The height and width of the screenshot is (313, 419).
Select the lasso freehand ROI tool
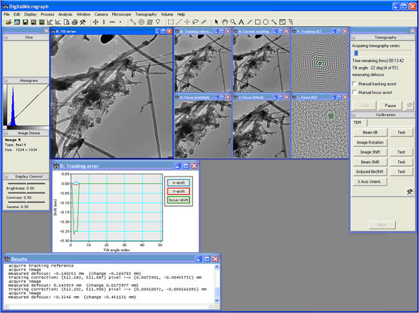(195, 22)
